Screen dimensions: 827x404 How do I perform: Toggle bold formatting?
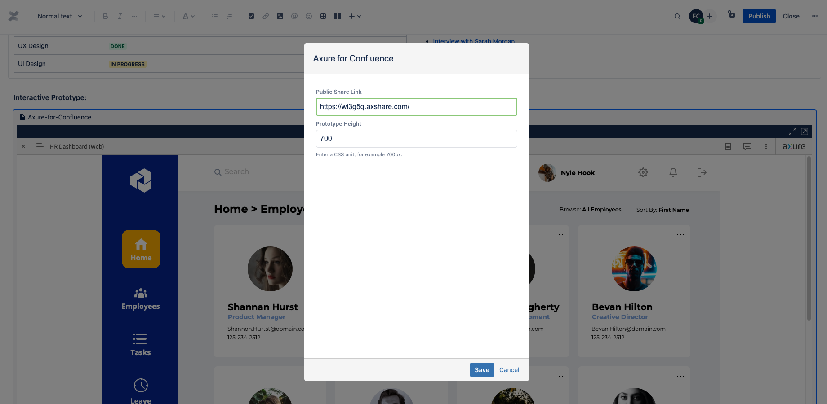105,16
